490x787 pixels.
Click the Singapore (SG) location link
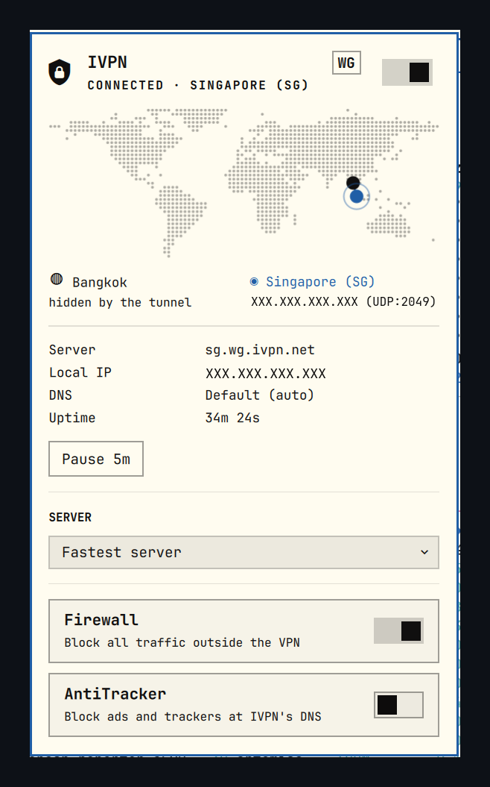tap(320, 281)
